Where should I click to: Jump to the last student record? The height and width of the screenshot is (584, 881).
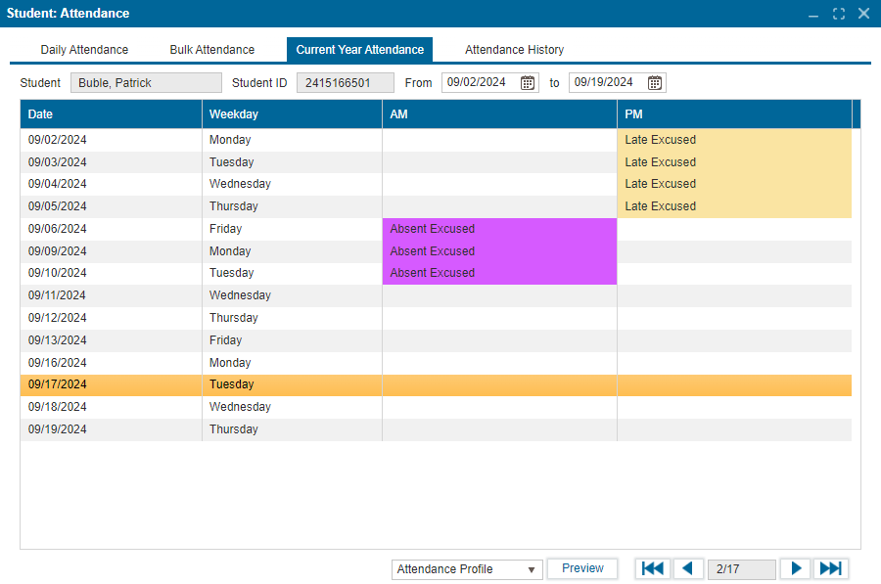830,568
